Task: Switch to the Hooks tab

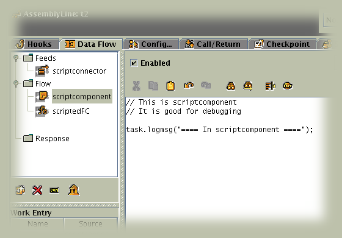Action: coord(35,44)
